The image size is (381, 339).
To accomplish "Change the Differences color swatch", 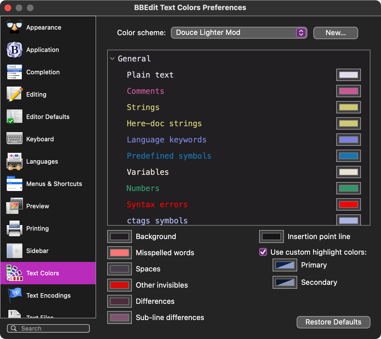I will 120,301.
